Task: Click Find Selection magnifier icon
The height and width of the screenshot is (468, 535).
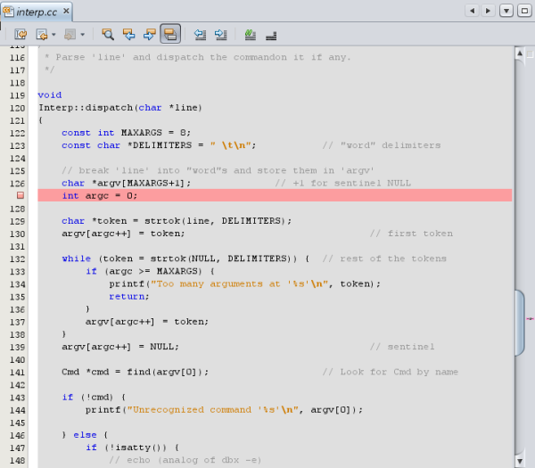Action: click(x=108, y=34)
